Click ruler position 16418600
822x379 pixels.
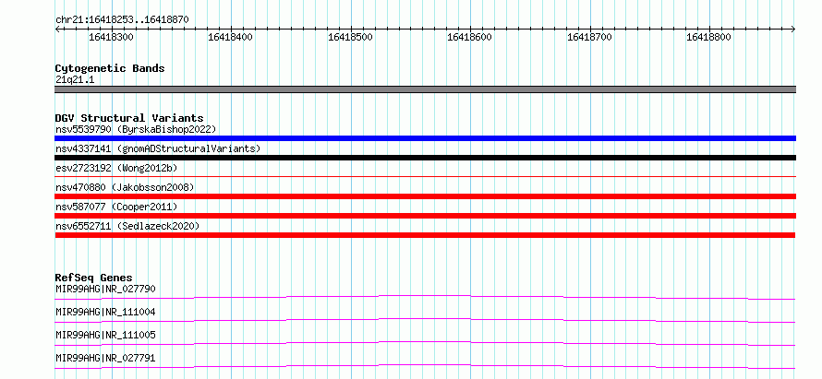470,37
